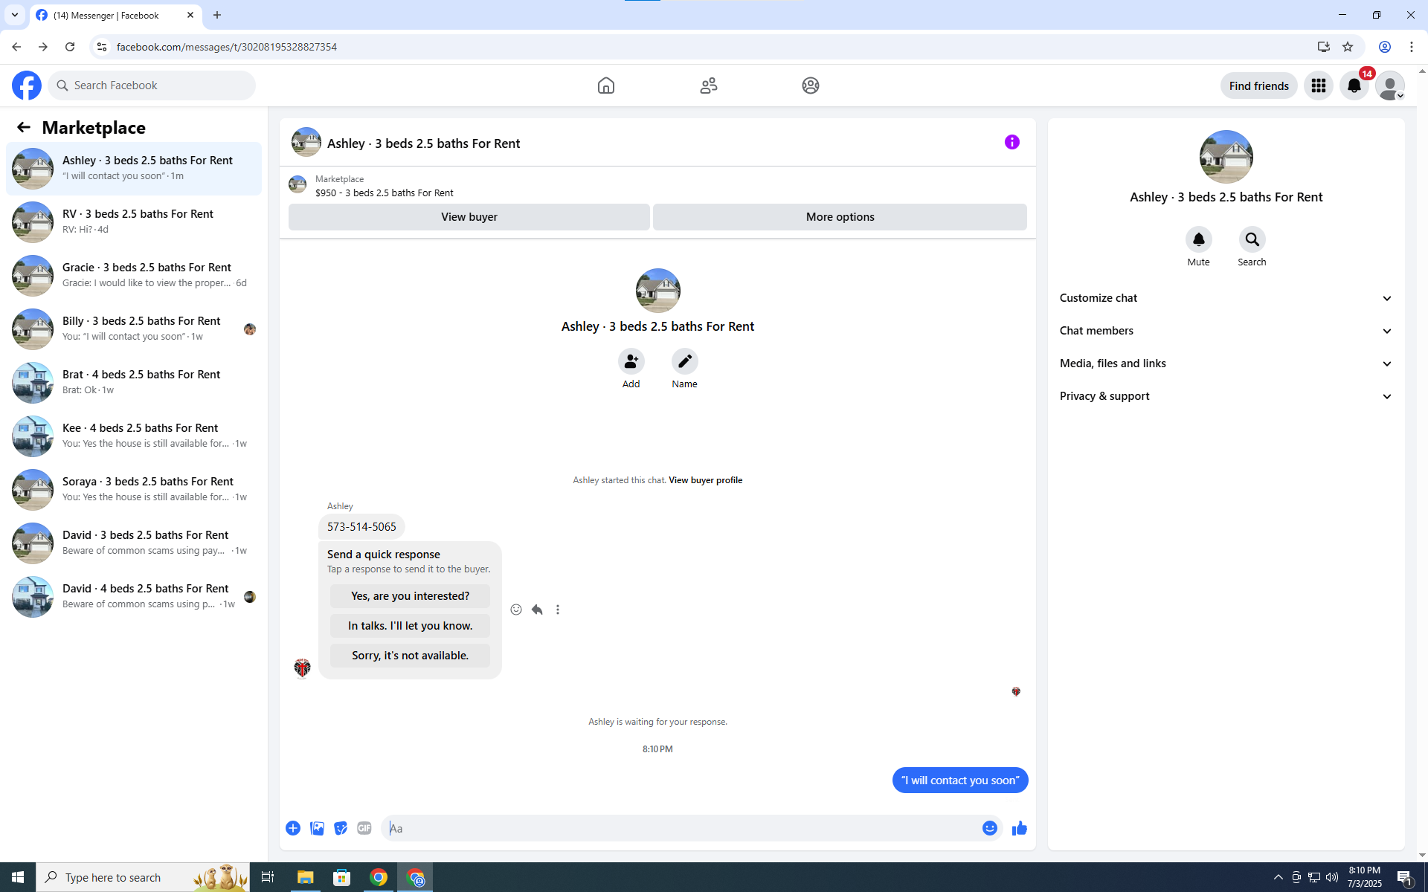Open conversation information purple icon

tap(1011, 142)
